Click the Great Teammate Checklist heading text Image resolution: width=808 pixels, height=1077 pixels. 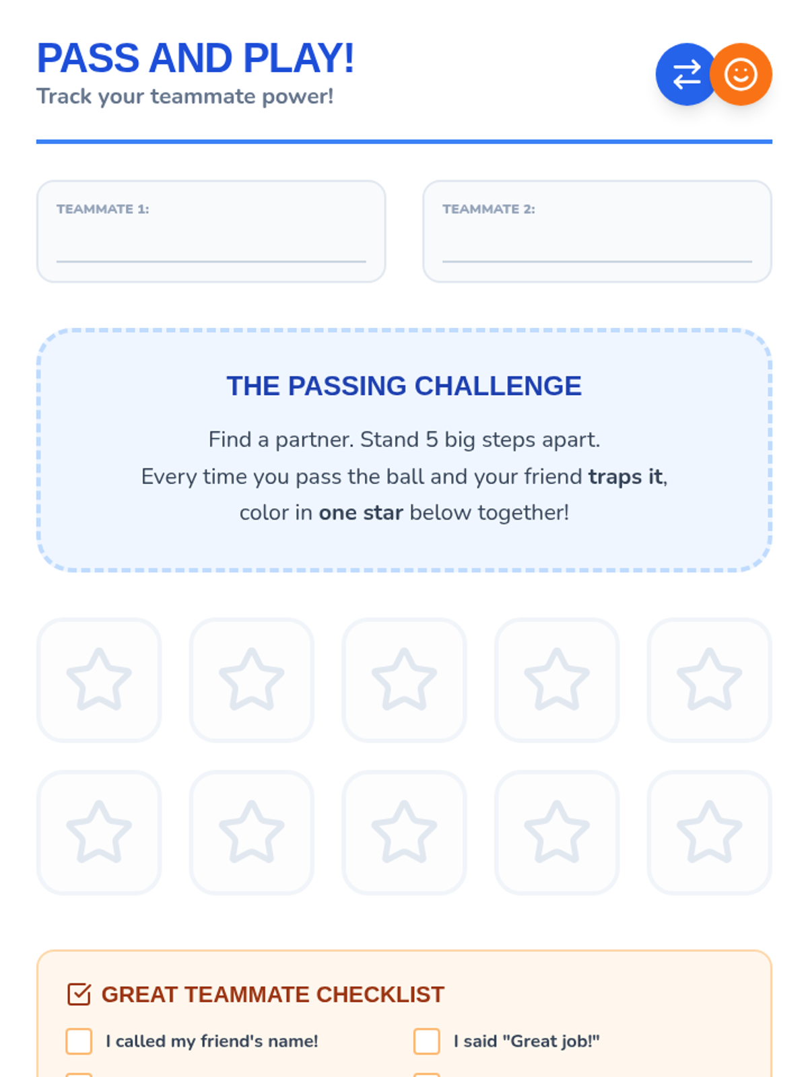(x=273, y=994)
